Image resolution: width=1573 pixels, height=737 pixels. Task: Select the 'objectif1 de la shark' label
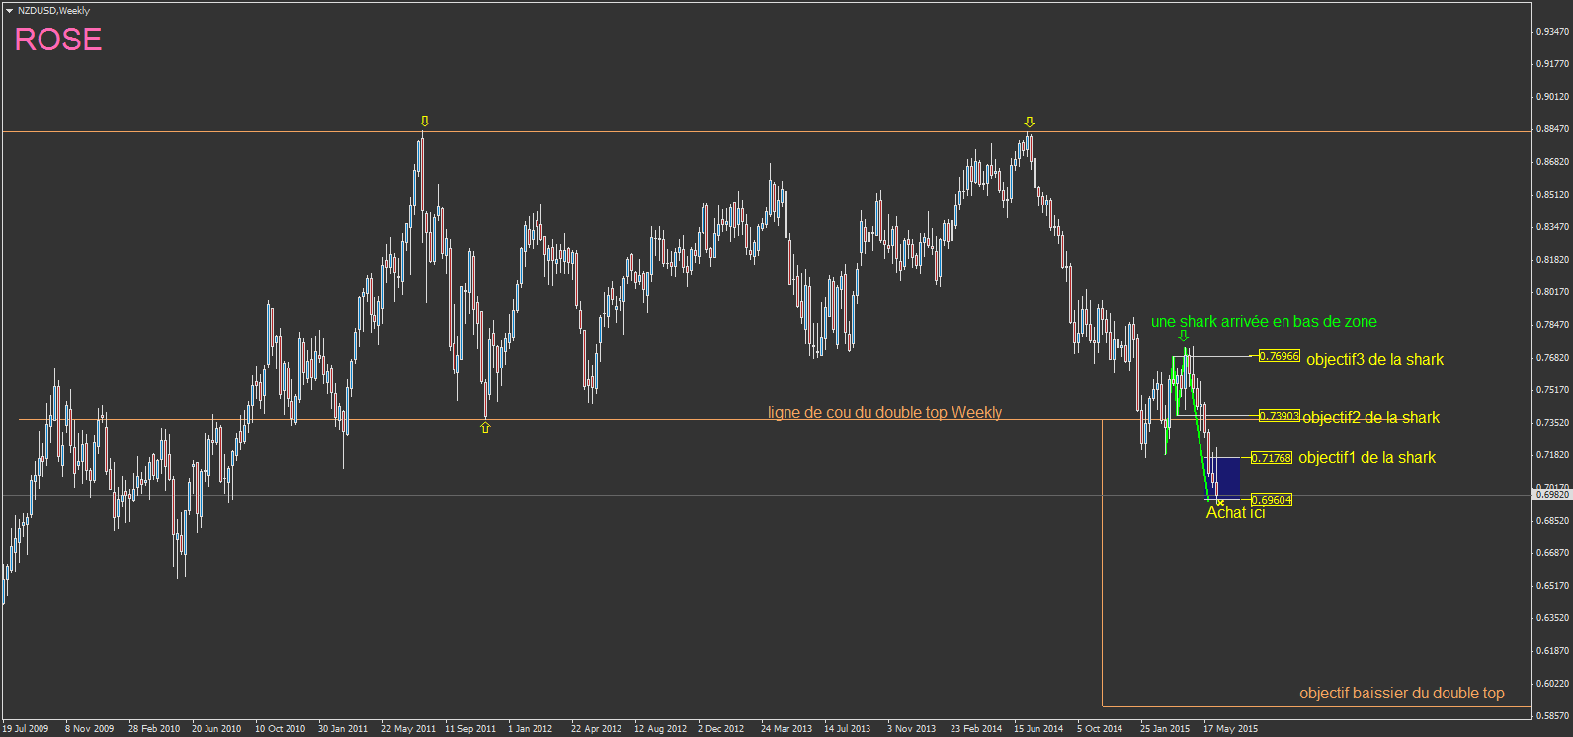1366,458
